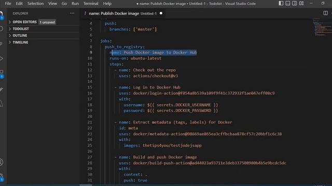The height and width of the screenshot is (186, 332).
Task: Click the docker/build-push-action uses line
Action: point(203,163)
